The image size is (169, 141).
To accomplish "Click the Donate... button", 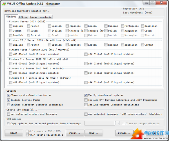I will 124,133.
